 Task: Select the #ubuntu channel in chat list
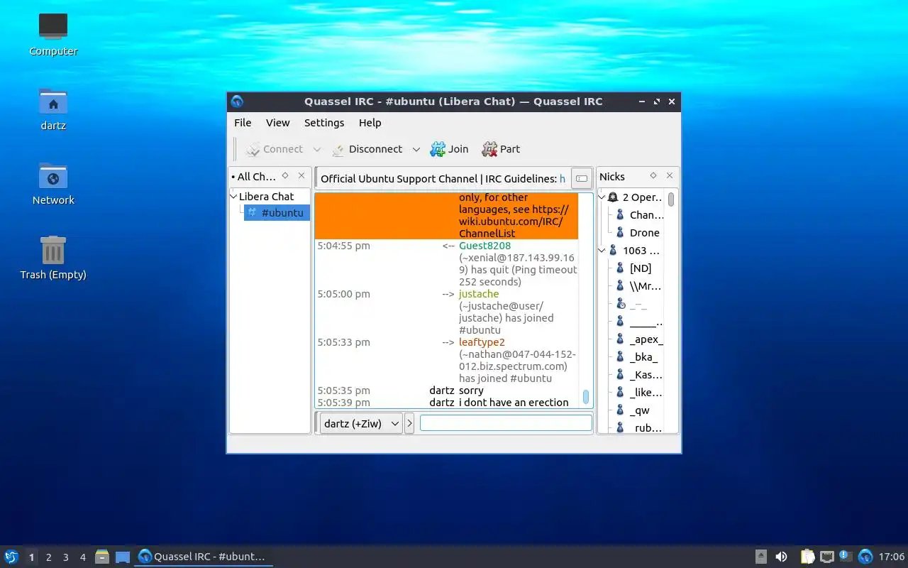pyautogui.click(x=277, y=213)
